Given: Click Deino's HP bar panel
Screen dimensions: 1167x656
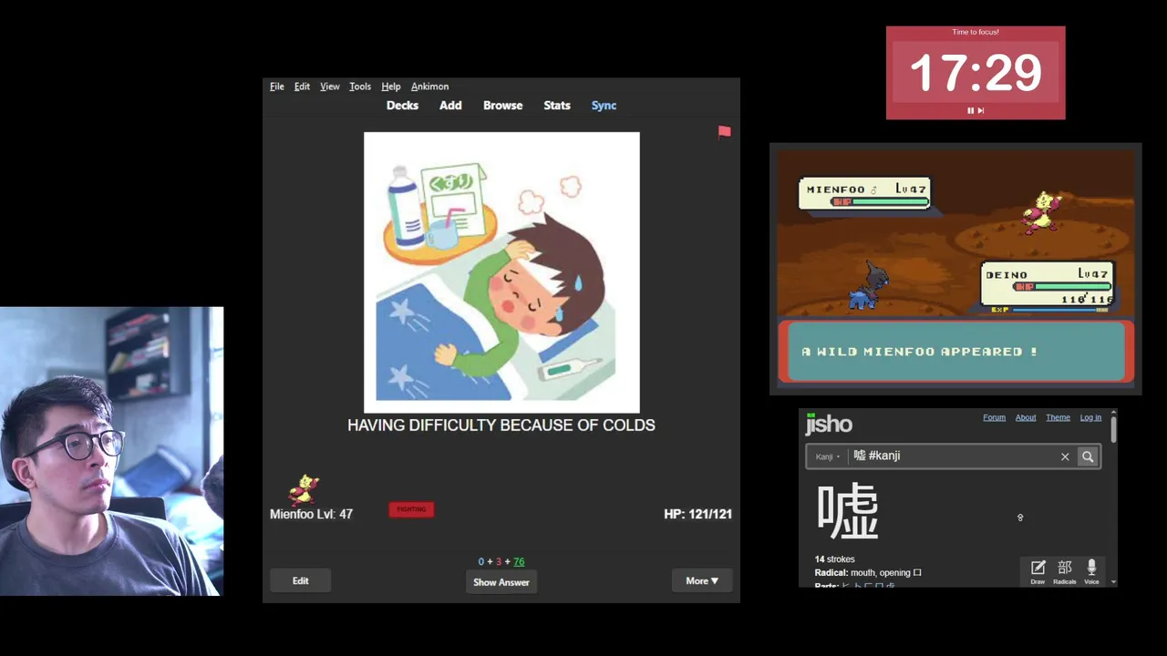Looking at the screenshot, I should [1047, 284].
